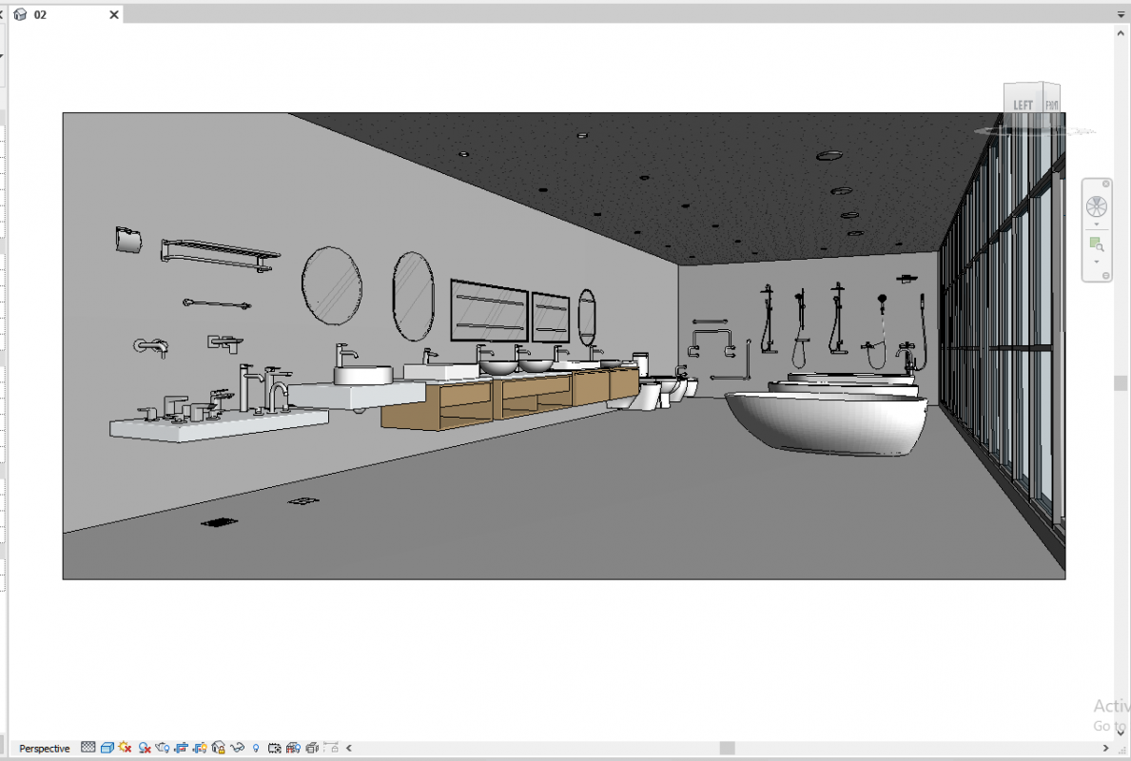
Task: Expand the view control bar chevron arrow
Action: [348, 748]
